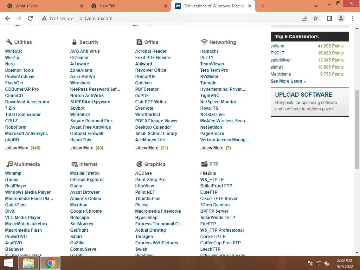Open the Hamachi link
Image resolution: width=360 pixels, height=270 pixels.
click(x=209, y=51)
